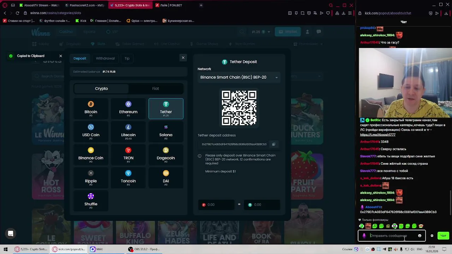Open the 0x279D7cA0E0dF deposit address text field
Viewport: 452px width, 254px height.
(x=234, y=144)
